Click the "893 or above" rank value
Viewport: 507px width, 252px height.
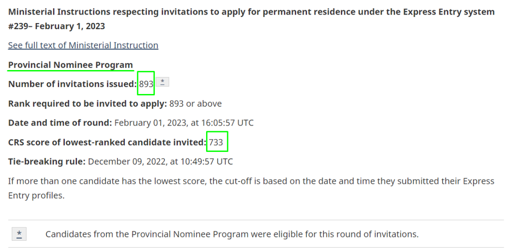(195, 103)
